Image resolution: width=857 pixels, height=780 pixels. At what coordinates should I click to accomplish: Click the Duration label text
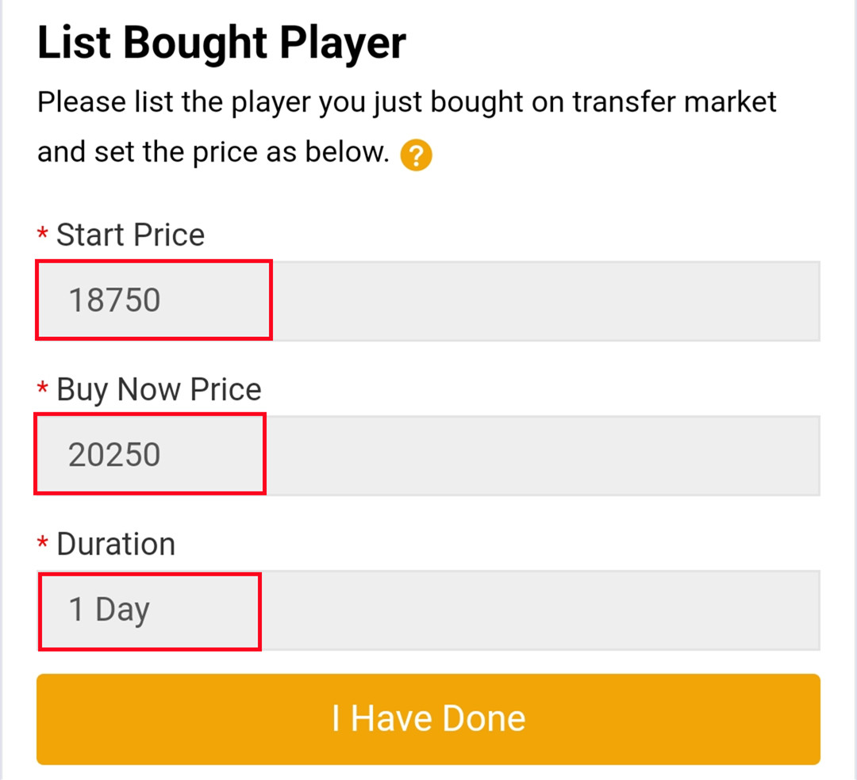pyautogui.click(x=116, y=545)
